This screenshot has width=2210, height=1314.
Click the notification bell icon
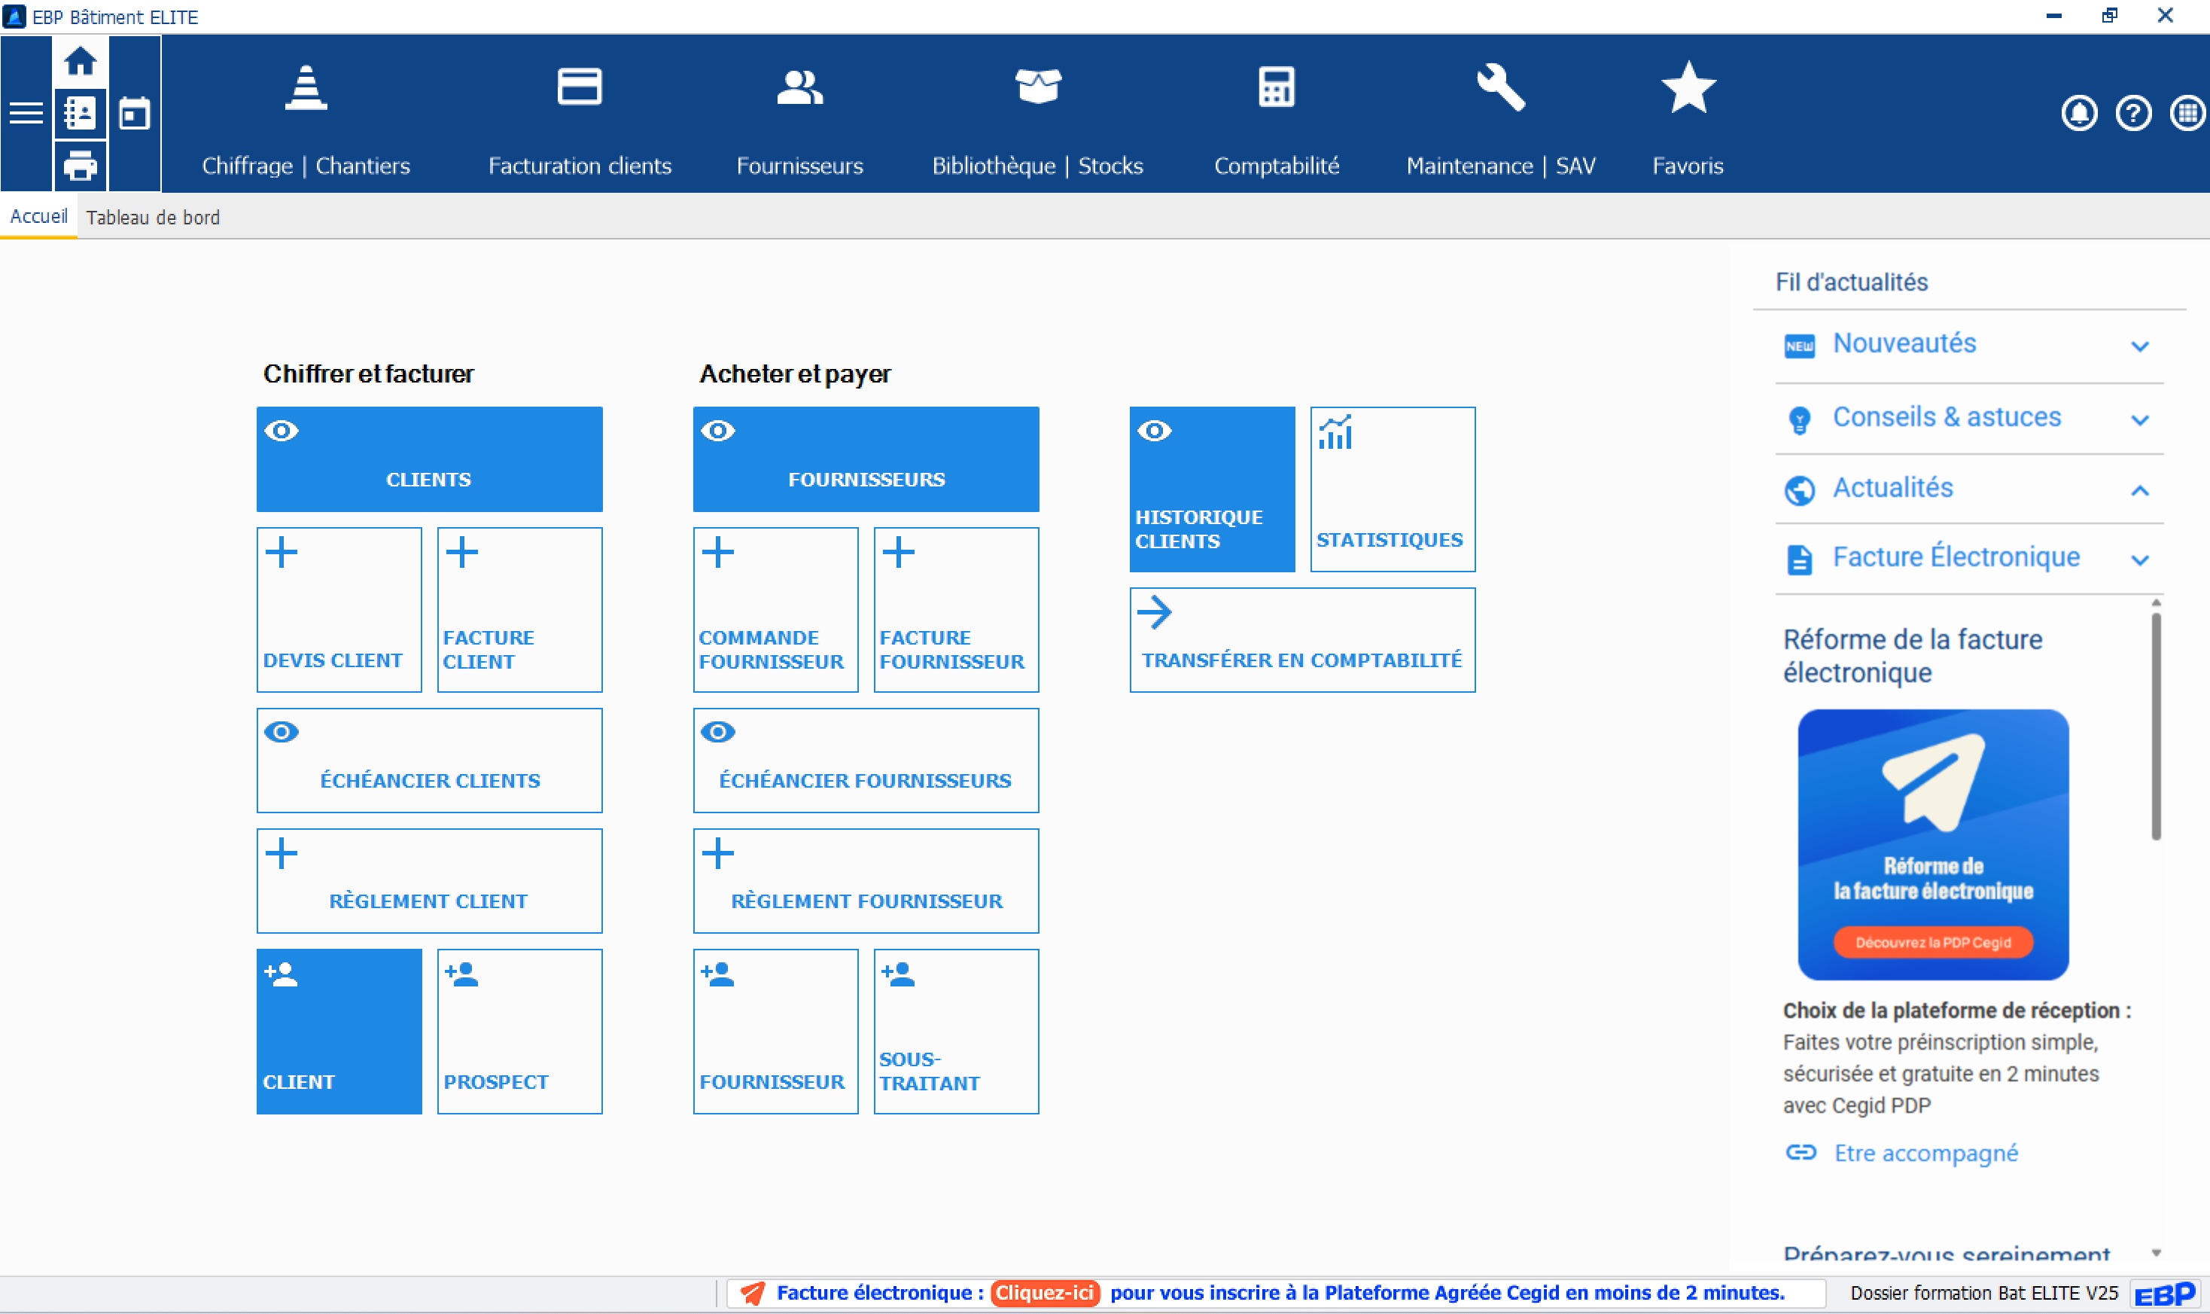point(2079,114)
